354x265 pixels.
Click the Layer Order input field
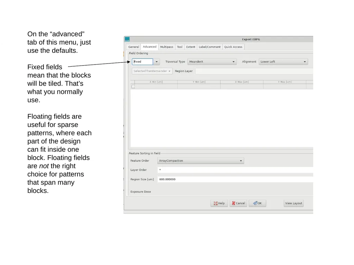click(235, 170)
